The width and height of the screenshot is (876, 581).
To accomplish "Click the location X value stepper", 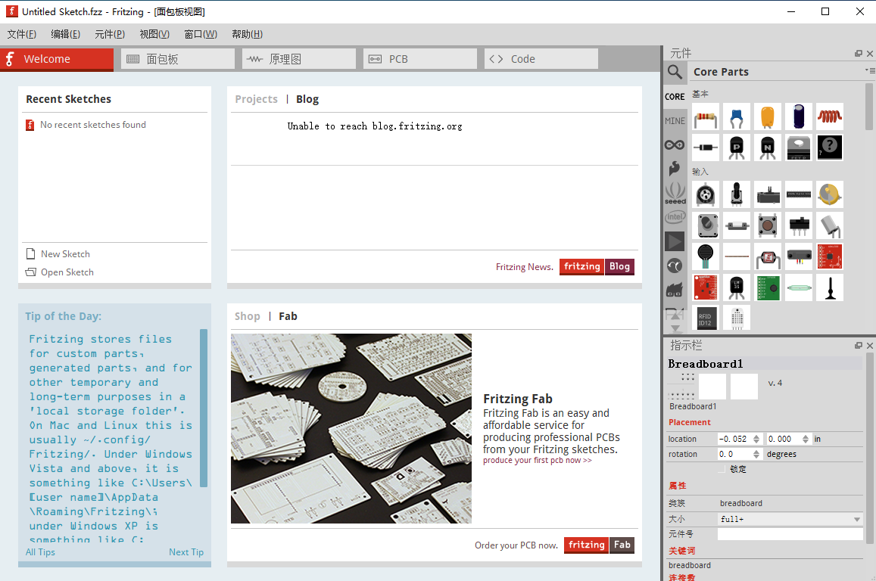I will pos(756,440).
